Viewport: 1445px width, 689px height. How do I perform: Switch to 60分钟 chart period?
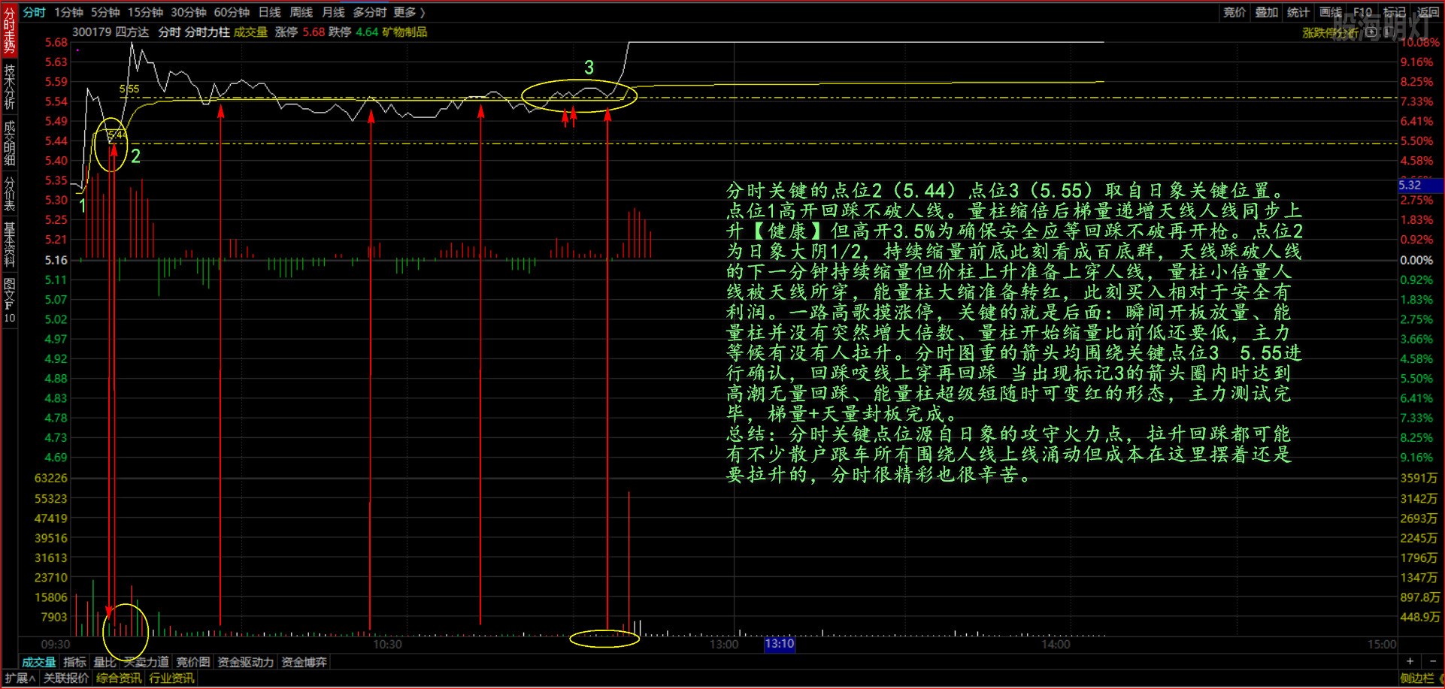(232, 12)
